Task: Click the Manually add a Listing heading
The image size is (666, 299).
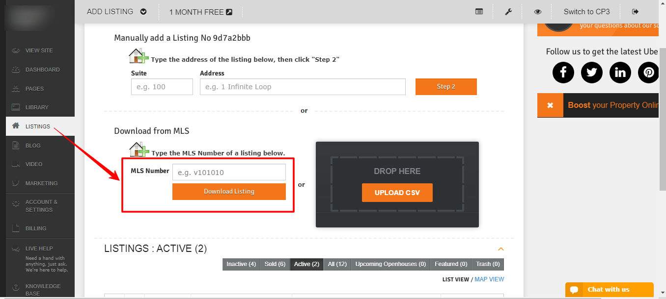Action: (x=182, y=38)
